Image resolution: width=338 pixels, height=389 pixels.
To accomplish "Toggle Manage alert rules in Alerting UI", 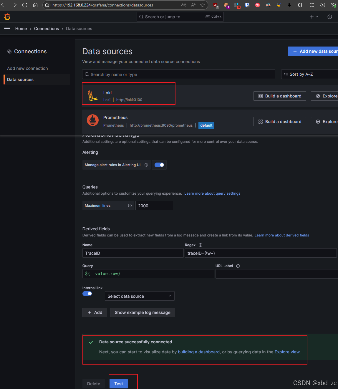I will point(159,165).
